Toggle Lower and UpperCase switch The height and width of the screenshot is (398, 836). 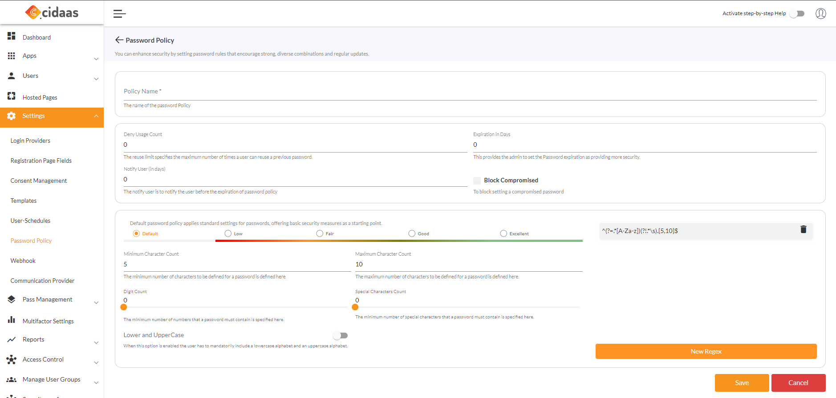pyautogui.click(x=340, y=335)
